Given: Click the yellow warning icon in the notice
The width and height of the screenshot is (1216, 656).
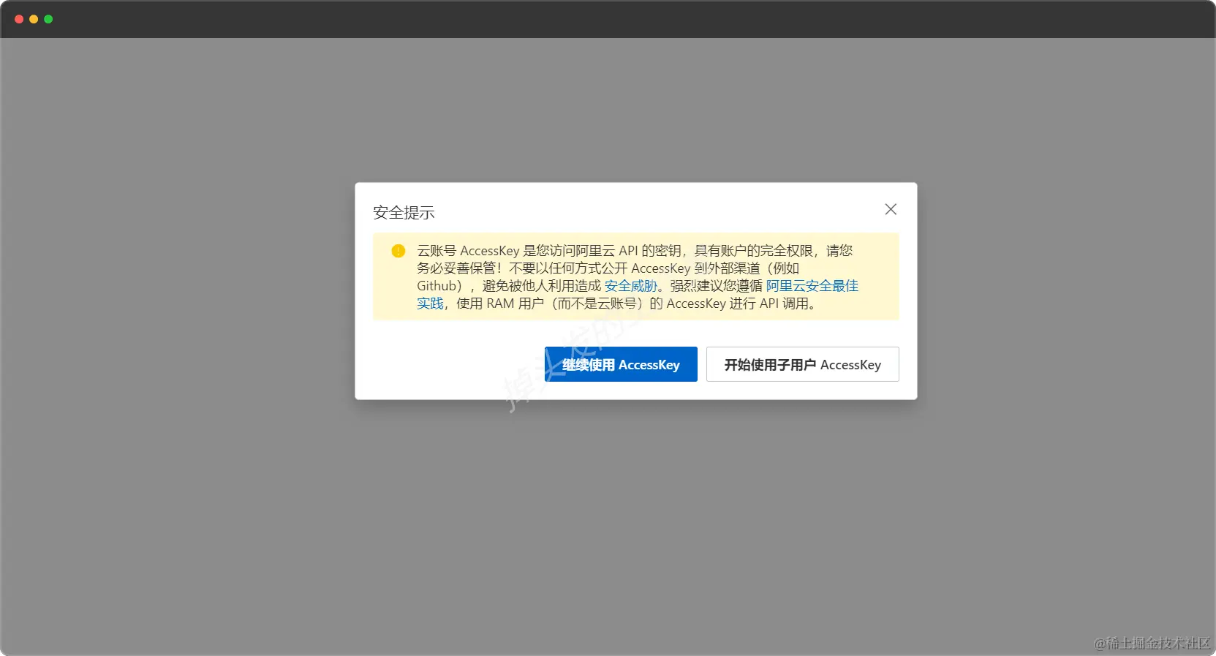Looking at the screenshot, I should coord(399,251).
